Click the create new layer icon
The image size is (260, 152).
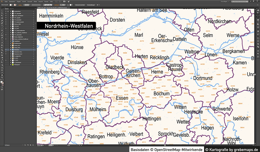pyautogui.click(x=30, y=144)
